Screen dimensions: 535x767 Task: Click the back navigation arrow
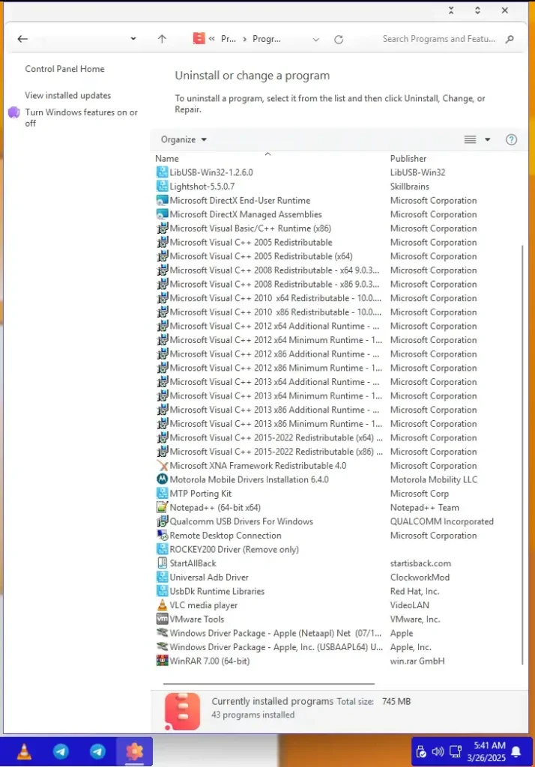coord(22,39)
